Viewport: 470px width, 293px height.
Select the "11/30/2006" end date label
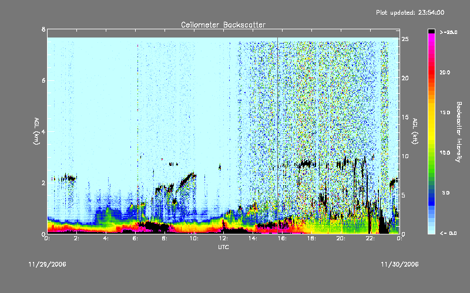[x=399, y=264]
